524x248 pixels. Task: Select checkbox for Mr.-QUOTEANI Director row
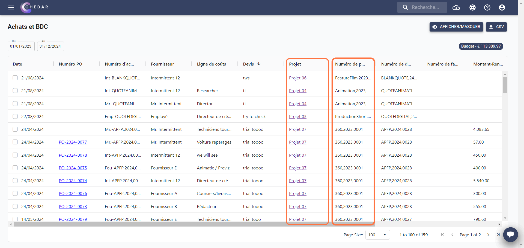point(15,104)
